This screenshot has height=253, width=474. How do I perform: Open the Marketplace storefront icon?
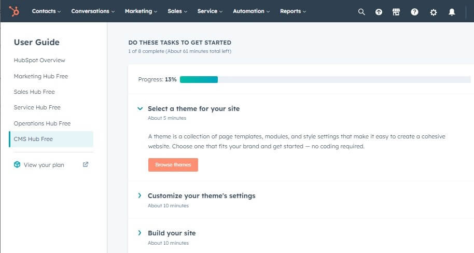tap(396, 12)
